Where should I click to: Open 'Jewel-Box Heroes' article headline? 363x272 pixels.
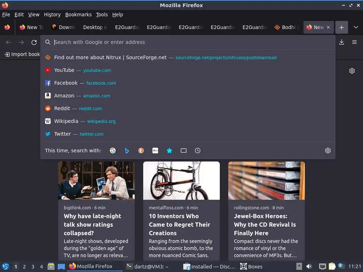(265, 225)
